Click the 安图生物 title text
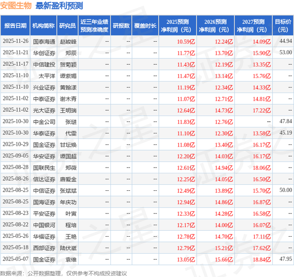294x277 pixels. tap(16, 5)
